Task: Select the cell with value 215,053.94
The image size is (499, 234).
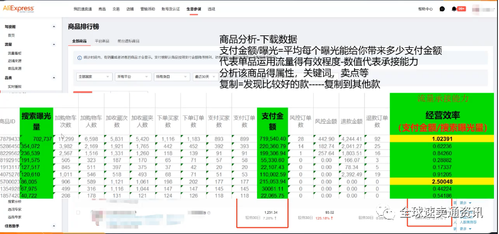Action: click(272, 182)
